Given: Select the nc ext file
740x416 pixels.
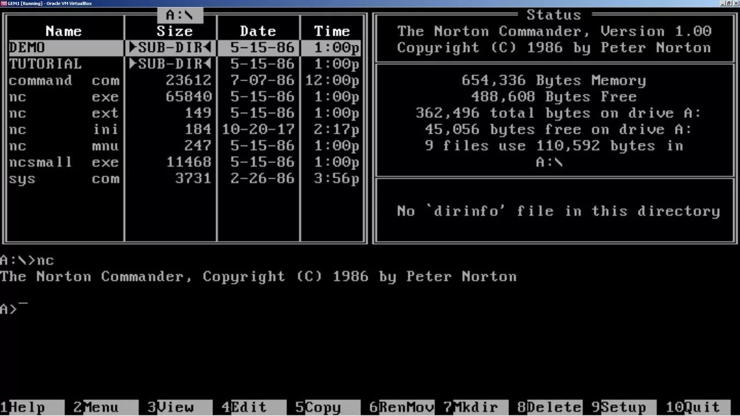Looking at the screenshot, I should [185, 113].
